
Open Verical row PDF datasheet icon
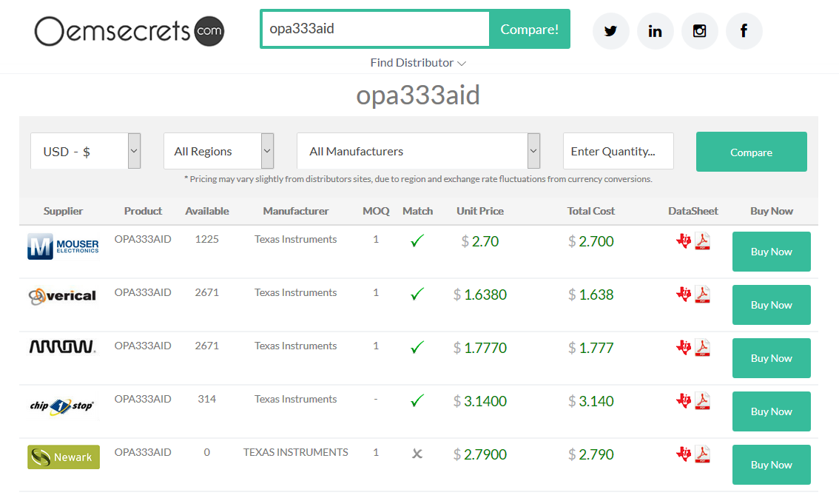click(703, 294)
